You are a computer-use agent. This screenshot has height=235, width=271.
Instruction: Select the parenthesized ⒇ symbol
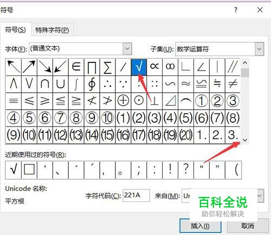coord(186,135)
